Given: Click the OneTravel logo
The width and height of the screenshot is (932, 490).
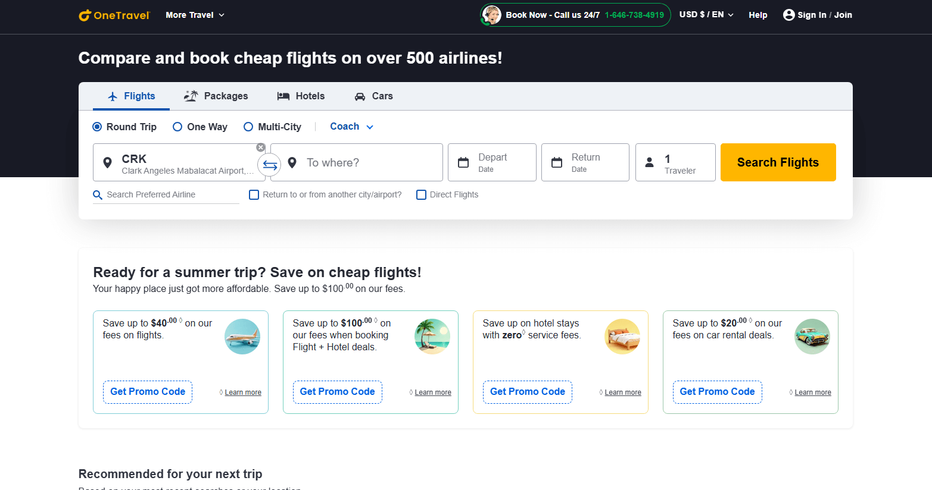Looking at the screenshot, I should pyautogui.click(x=114, y=15).
